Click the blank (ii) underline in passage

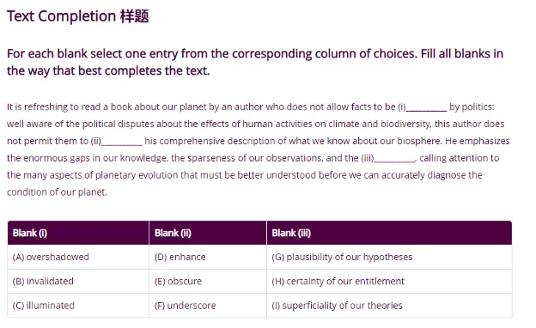[122, 143]
